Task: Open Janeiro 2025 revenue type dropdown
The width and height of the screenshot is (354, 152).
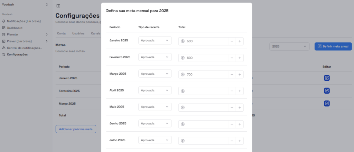Action: pos(155,41)
